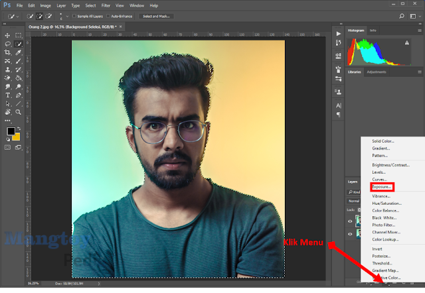Enable Sample All Layers checkbox
The height and width of the screenshot is (293, 425).
(74, 16)
